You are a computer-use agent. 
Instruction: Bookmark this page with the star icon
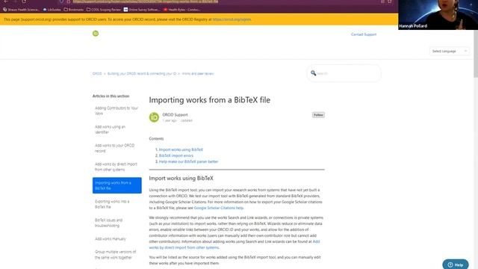[389, 1]
